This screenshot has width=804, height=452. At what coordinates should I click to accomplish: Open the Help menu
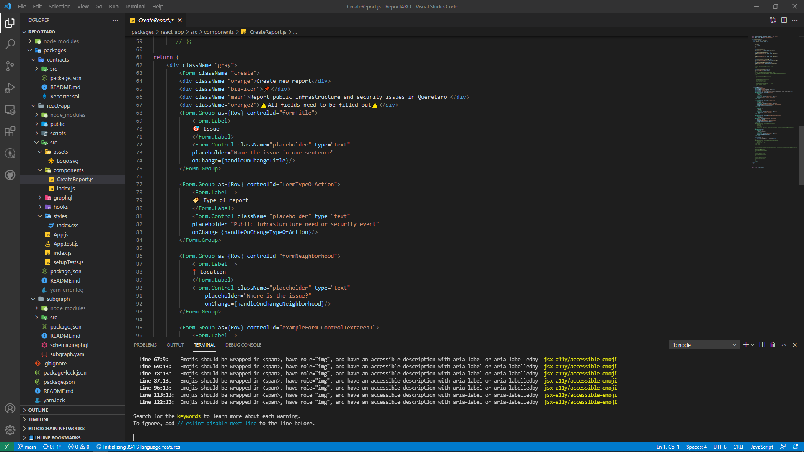158,6
